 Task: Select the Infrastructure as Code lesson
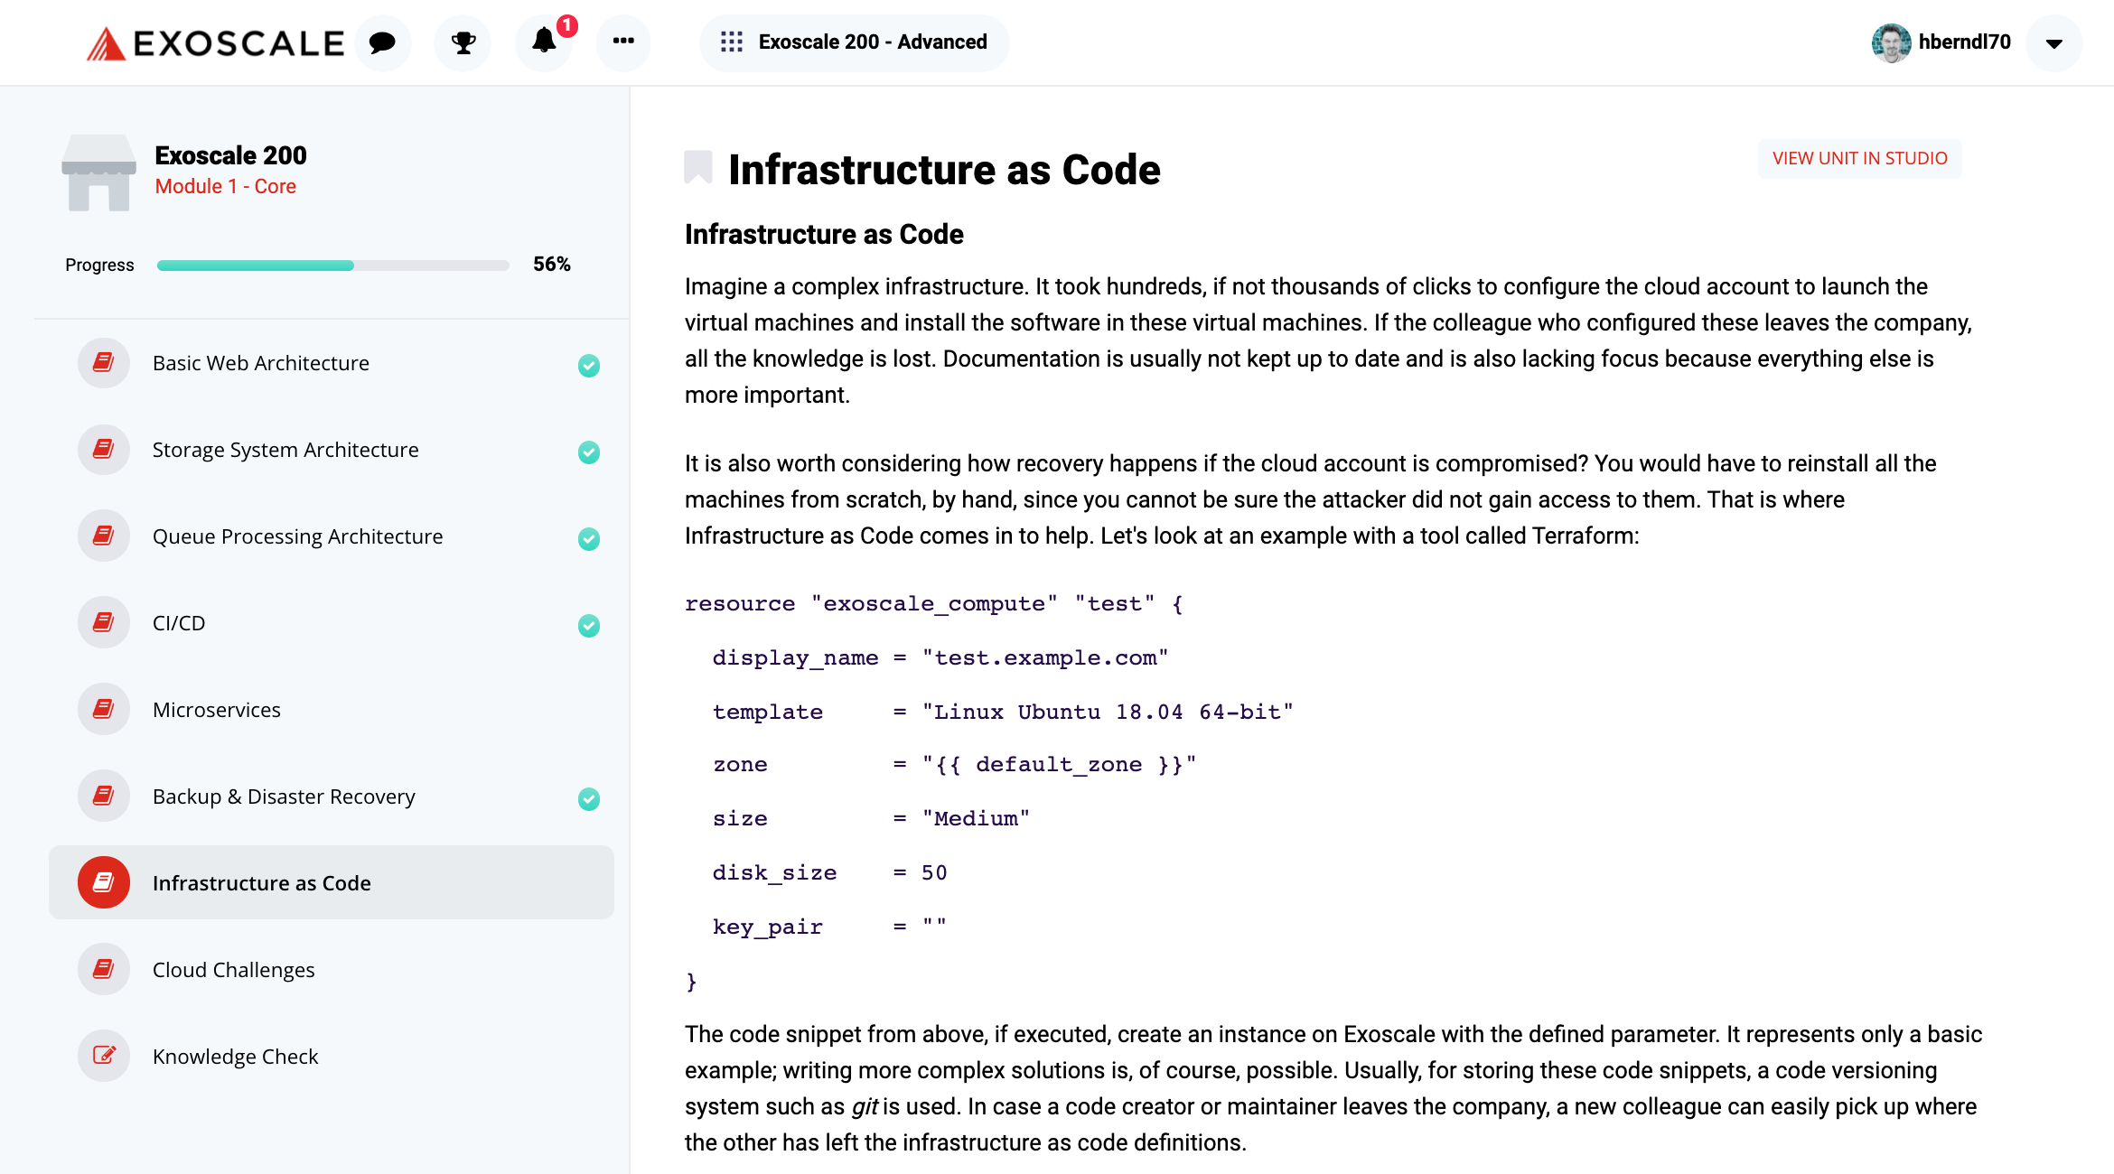[x=262, y=882]
